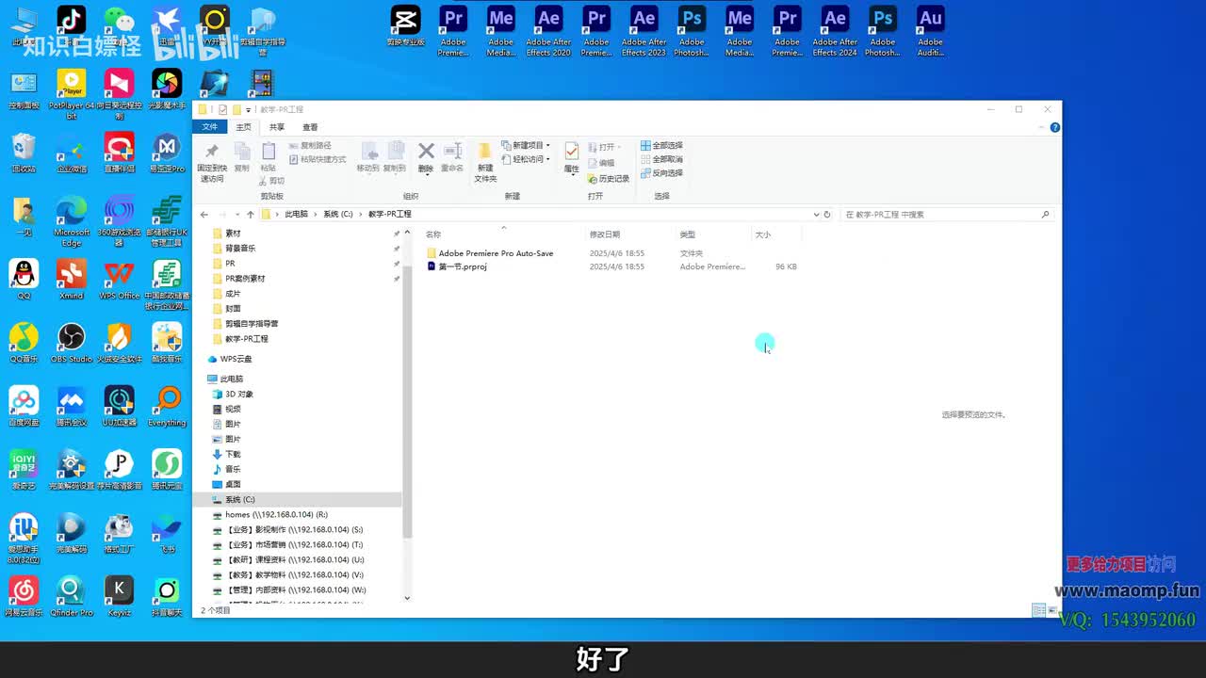Viewport: 1206px width, 678px height.
Task: Sort by the 名称 column header
Action: (x=433, y=234)
